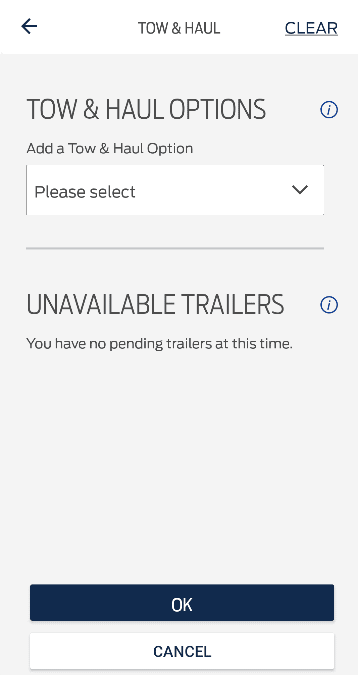The image size is (358, 675).
Task: Open info for Unavailable Trailers
Action: pos(329,305)
